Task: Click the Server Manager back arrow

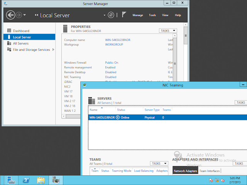Action: point(10,15)
